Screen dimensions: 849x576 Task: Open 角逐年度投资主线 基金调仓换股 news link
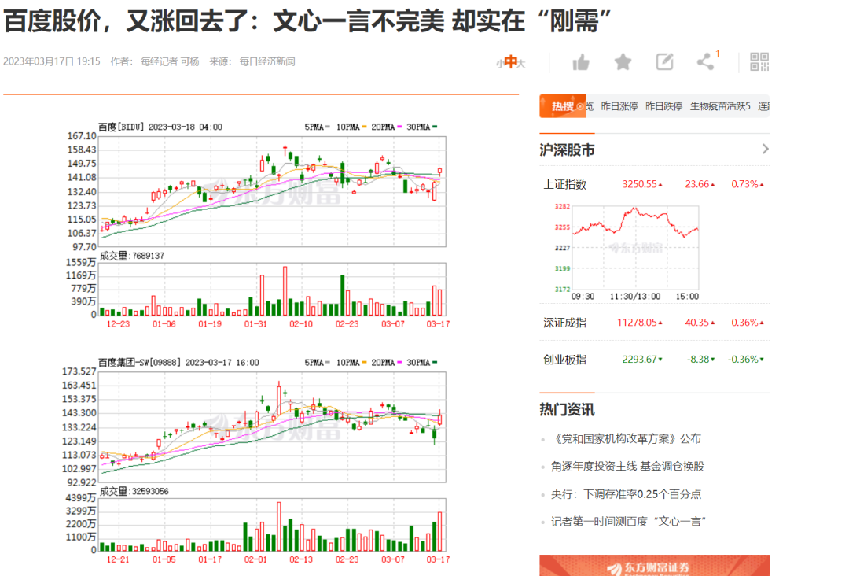coord(627,467)
